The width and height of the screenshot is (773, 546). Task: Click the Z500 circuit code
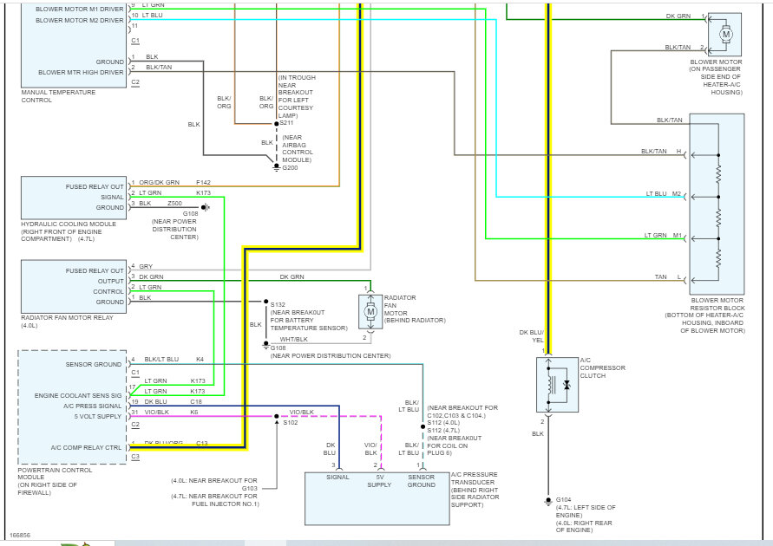[x=174, y=203]
